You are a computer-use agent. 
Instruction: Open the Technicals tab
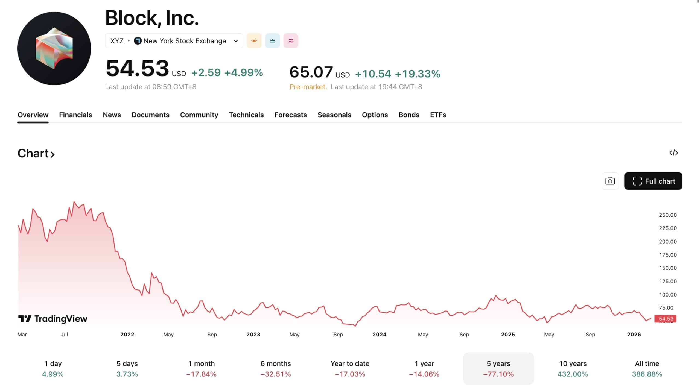tap(246, 115)
